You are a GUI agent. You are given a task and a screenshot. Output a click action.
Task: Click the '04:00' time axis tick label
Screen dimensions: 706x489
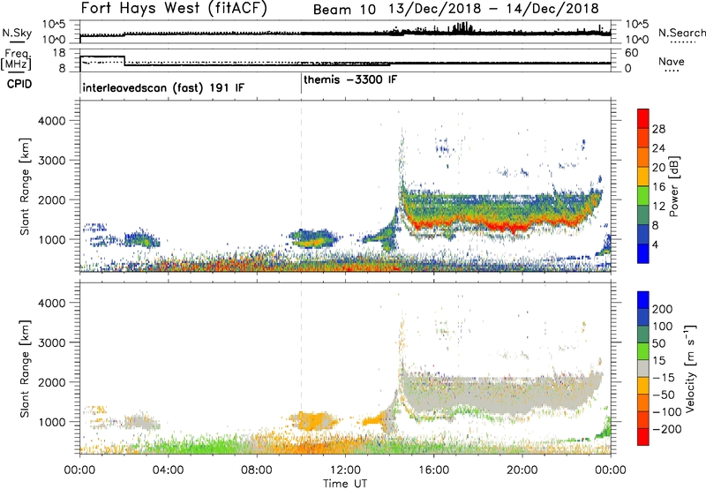(x=168, y=470)
